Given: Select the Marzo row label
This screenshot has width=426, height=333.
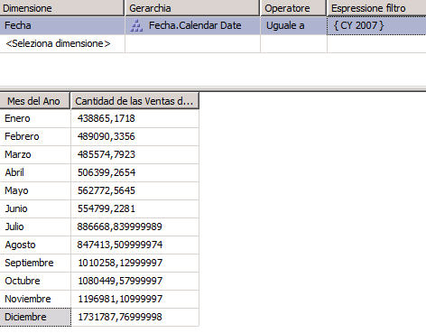Looking at the screenshot, I should [x=35, y=154].
